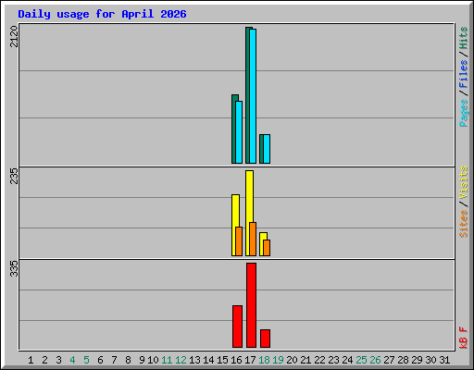Click day 23 on the x-axis
The width and height of the screenshot is (474, 370).
pyautogui.click(x=333, y=360)
